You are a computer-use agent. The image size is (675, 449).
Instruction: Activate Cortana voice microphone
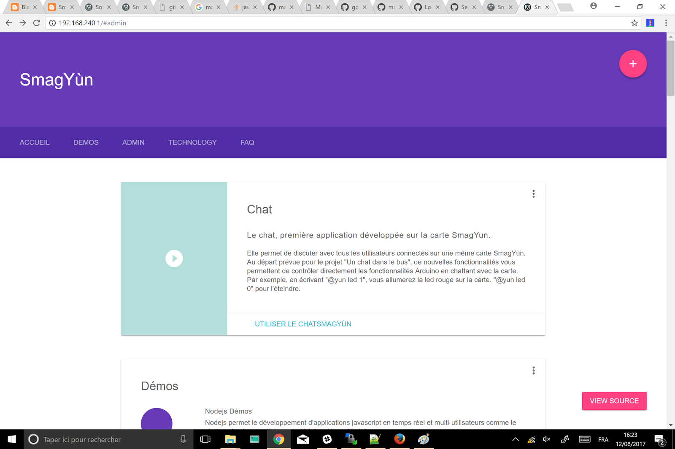coord(183,439)
